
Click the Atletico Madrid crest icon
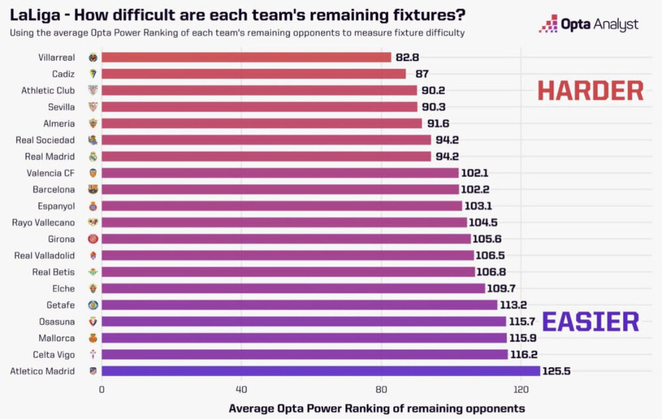point(93,371)
